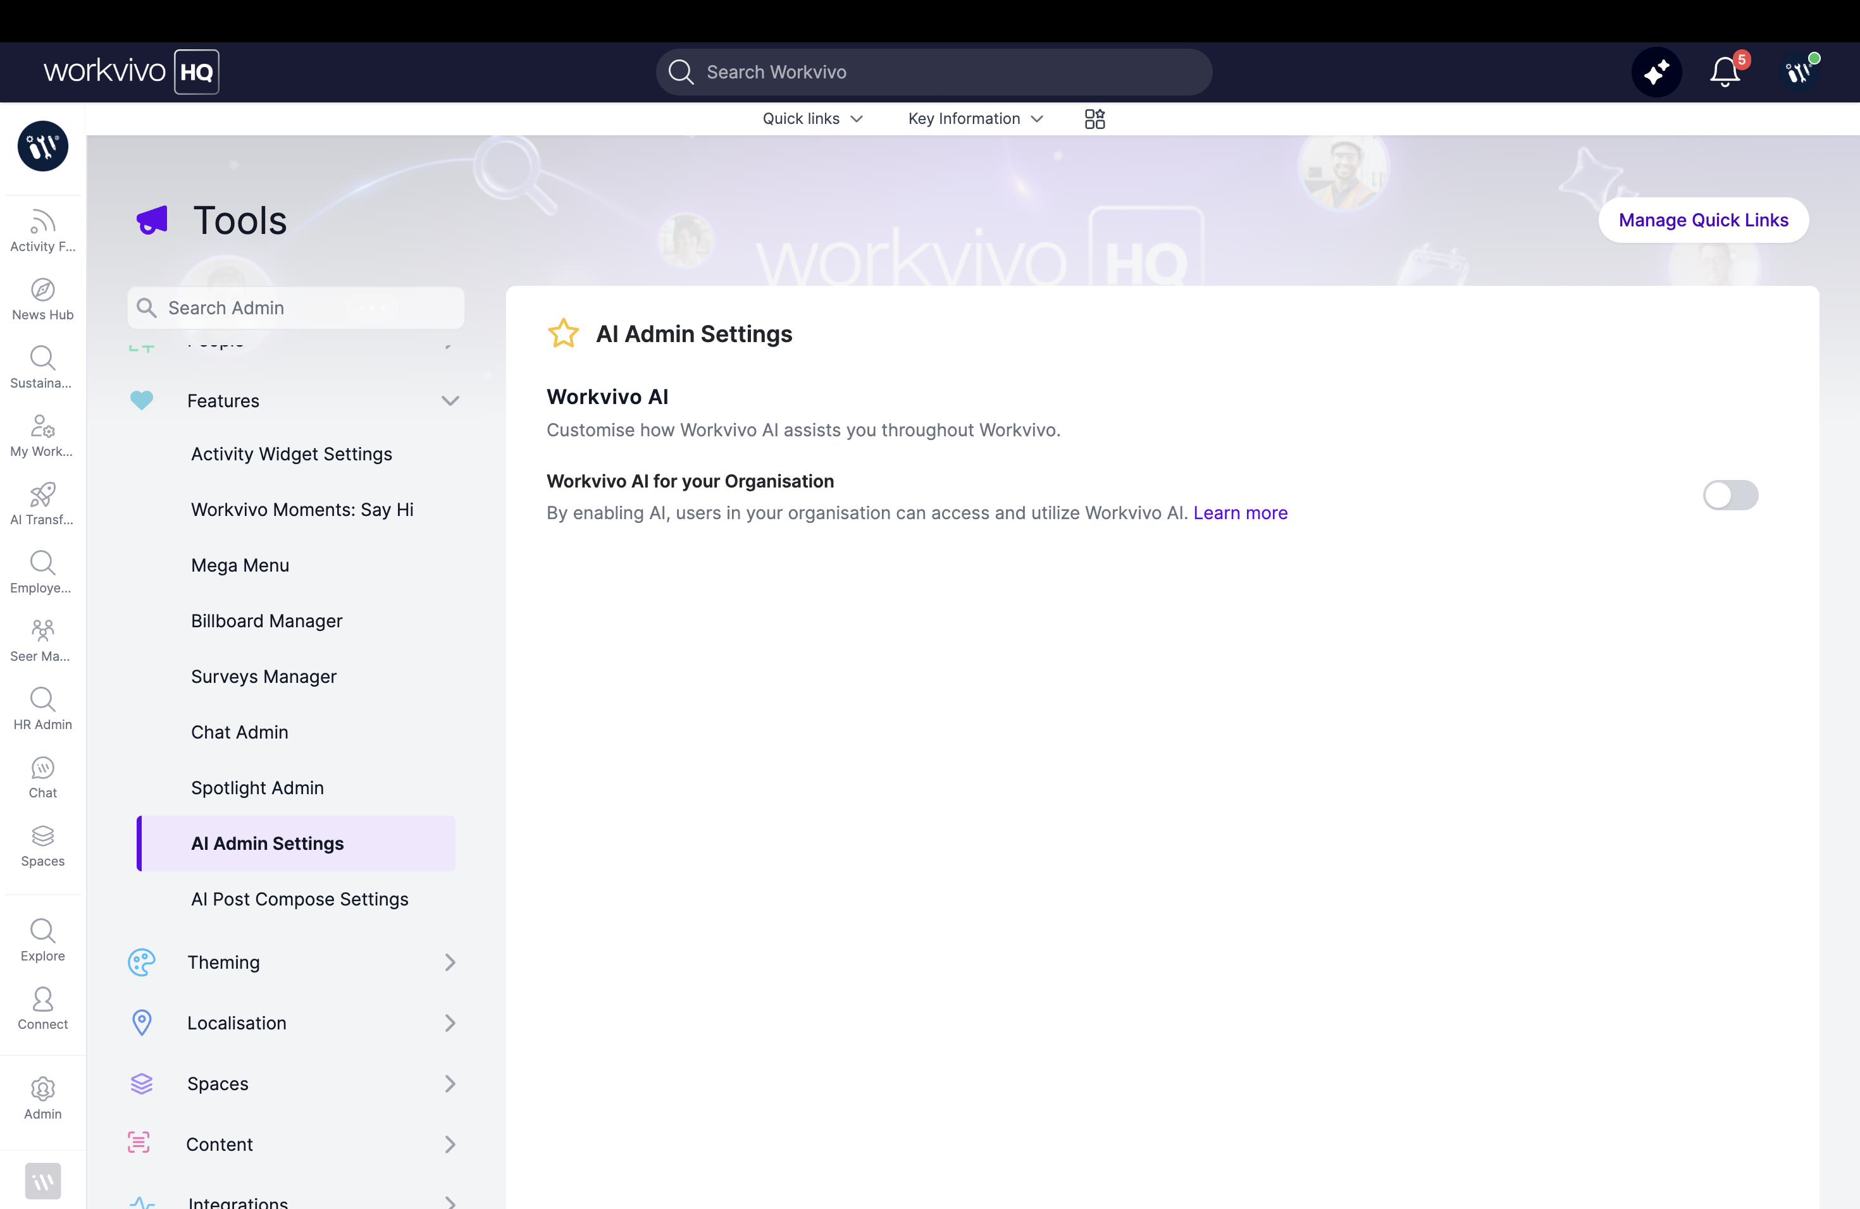Click the Localisation pin icon
The image size is (1860, 1209).
pyautogui.click(x=142, y=1023)
